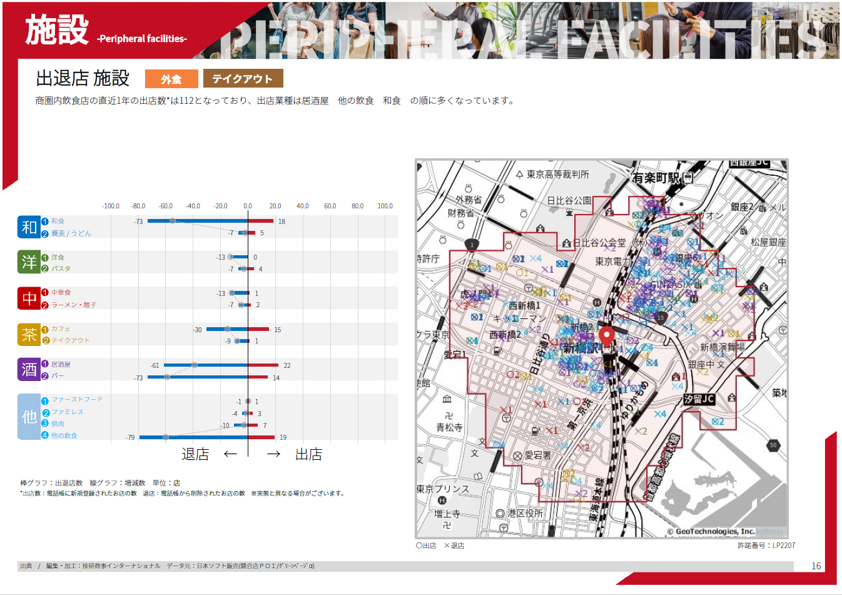Click the 他の飲食 row label in chart
The height and width of the screenshot is (595, 842).
(x=64, y=435)
